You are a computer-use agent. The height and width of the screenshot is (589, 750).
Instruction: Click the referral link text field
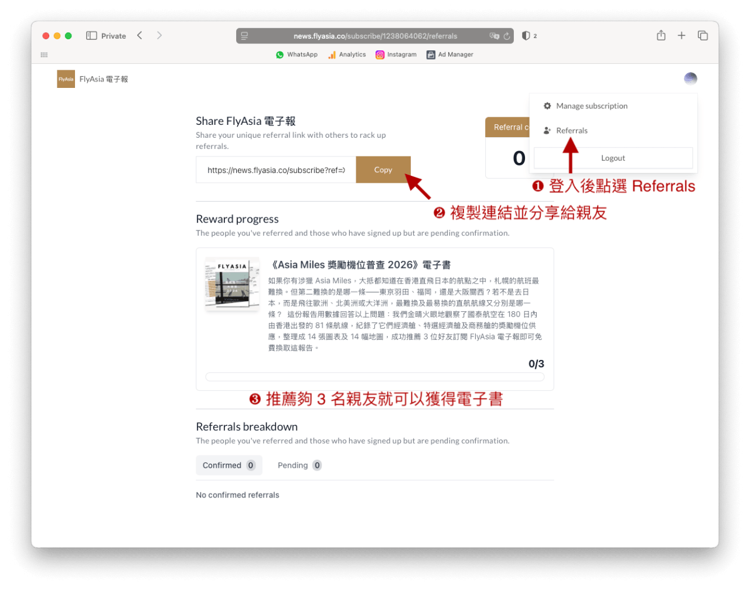pyautogui.click(x=276, y=170)
